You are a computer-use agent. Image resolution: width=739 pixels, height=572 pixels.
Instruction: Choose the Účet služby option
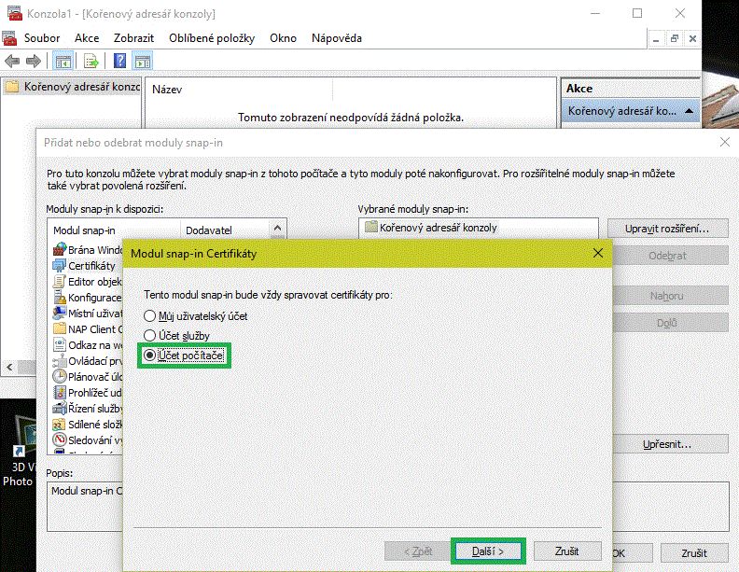(x=149, y=335)
